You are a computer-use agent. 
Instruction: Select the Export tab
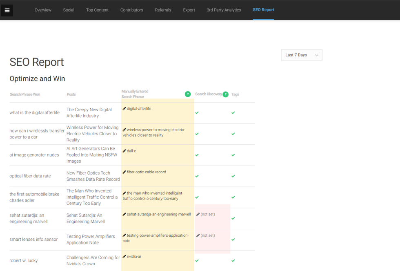(x=189, y=10)
